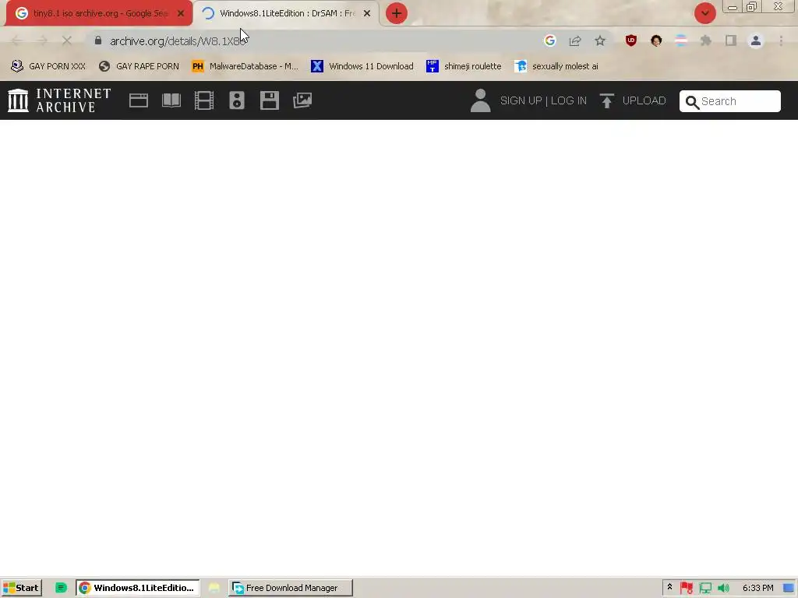
Task: Click the green chat taskbar icon
Action: (61, 588)
